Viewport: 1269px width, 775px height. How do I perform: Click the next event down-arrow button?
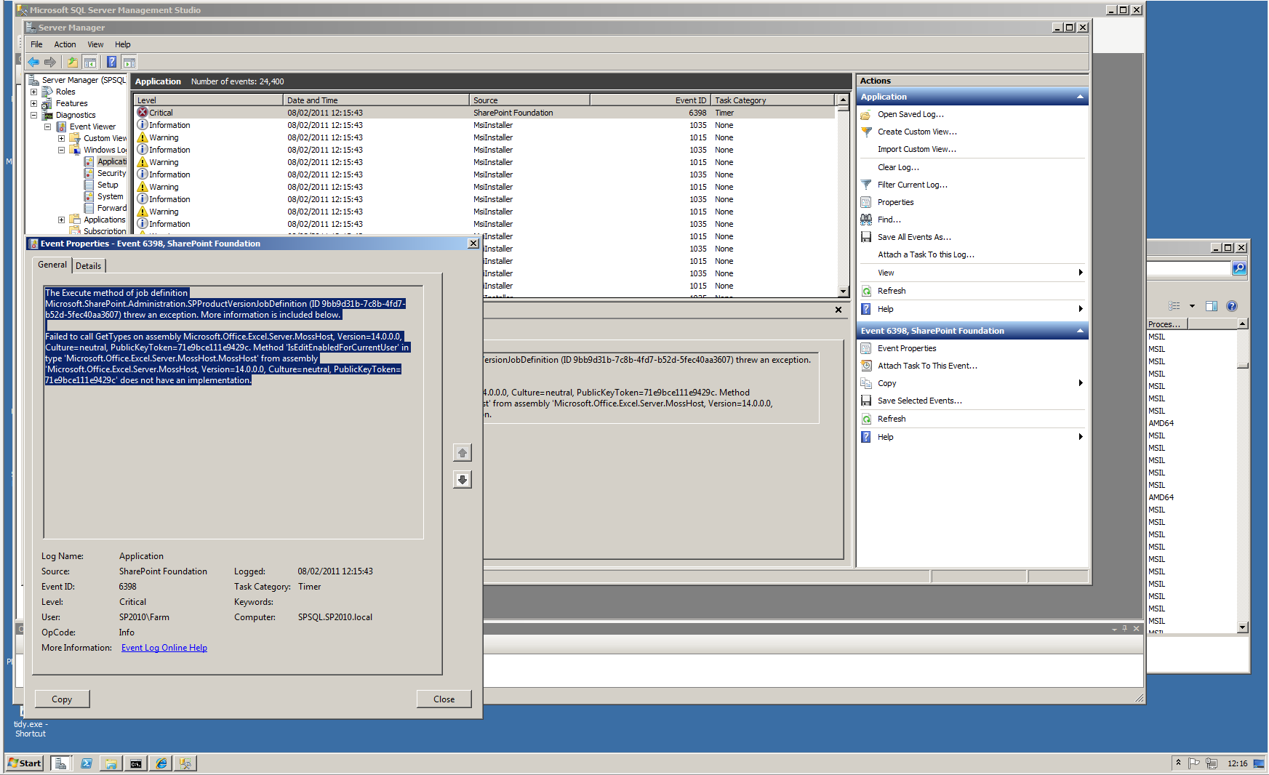[x=462, y=480]
